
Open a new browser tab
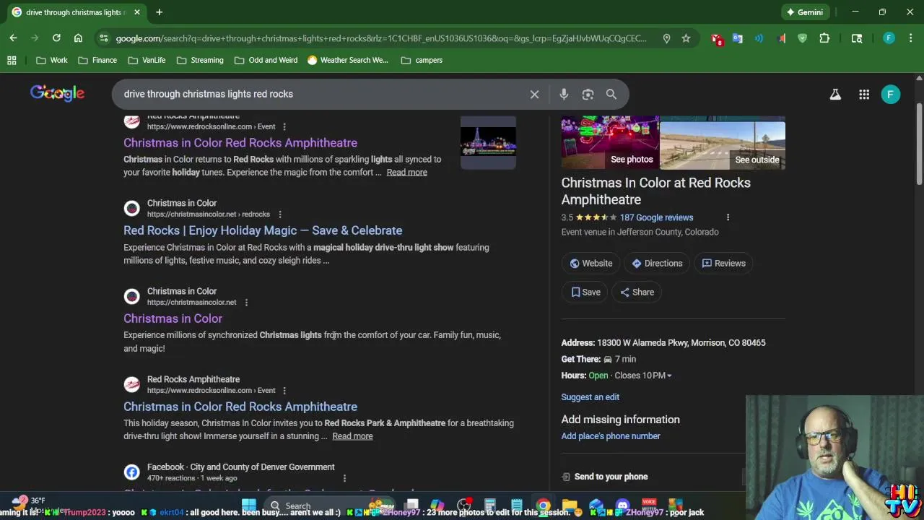coord(159,12)
